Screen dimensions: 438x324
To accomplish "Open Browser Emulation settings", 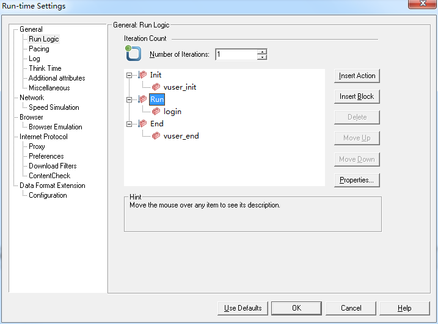I will pyautogui.click(x=56, y=127).
